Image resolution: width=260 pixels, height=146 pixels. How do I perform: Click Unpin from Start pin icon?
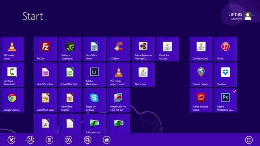[11, 140]
